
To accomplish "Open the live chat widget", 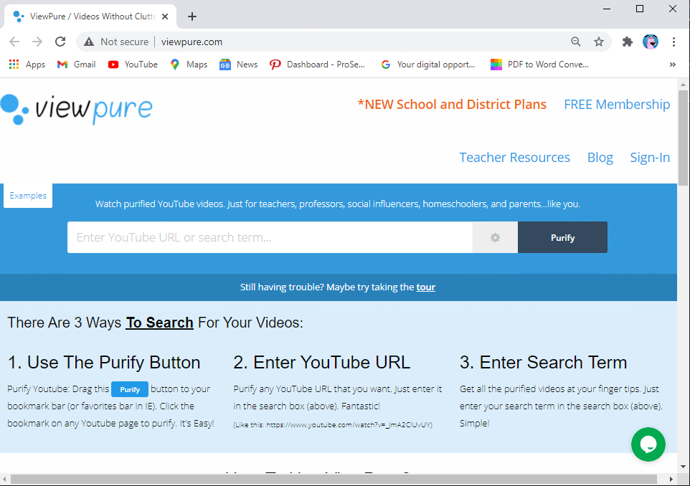I will pyautogui.click(x=648, y=444).
